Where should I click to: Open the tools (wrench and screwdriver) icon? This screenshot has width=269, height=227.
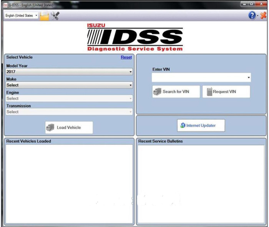click(x=55, y=16)
